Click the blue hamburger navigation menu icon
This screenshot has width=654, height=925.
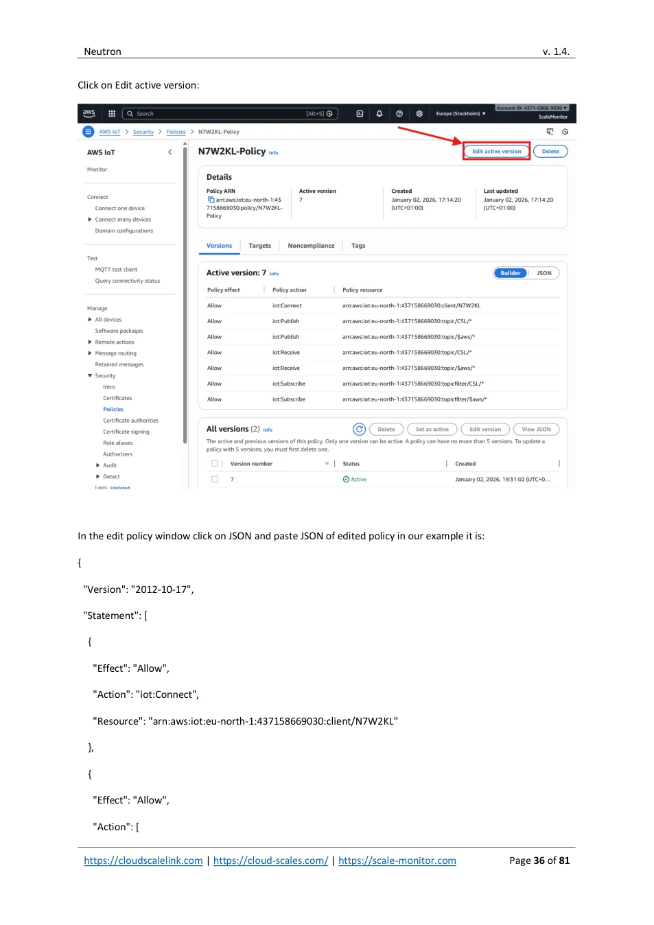point(89,132)
